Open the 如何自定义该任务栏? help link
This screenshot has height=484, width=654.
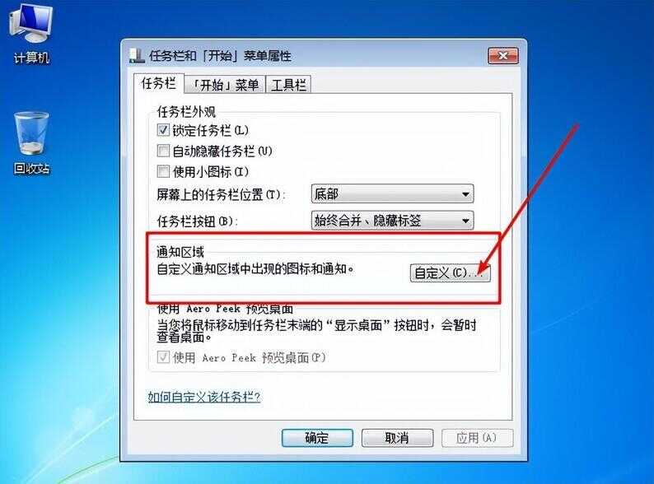coord(204,397)
